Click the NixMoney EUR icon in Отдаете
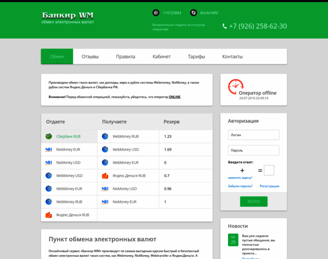Viewport: 328px width, 259px height. (49, 150)
